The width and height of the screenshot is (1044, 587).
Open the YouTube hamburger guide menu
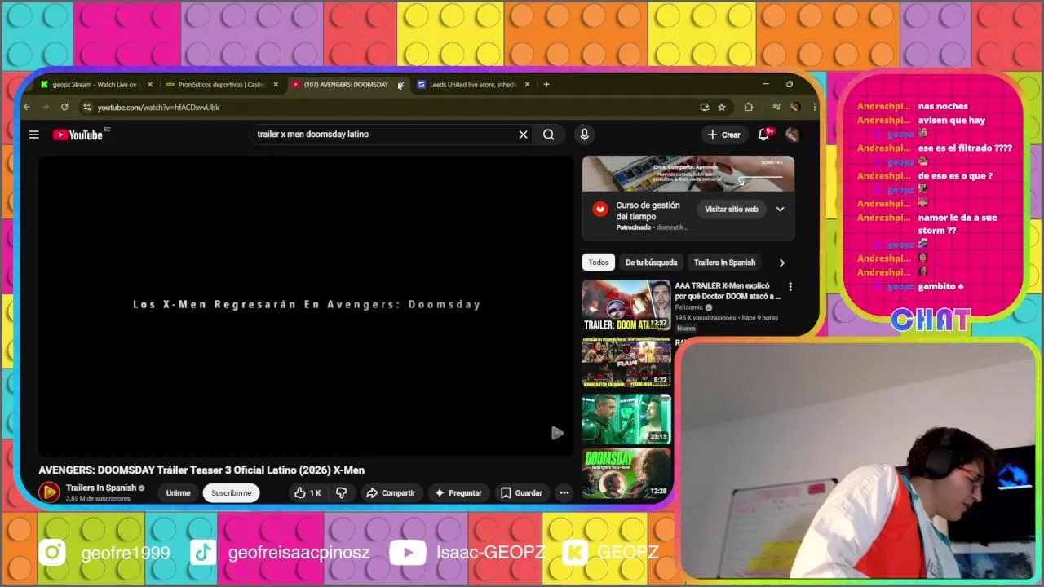click(33, 135)
